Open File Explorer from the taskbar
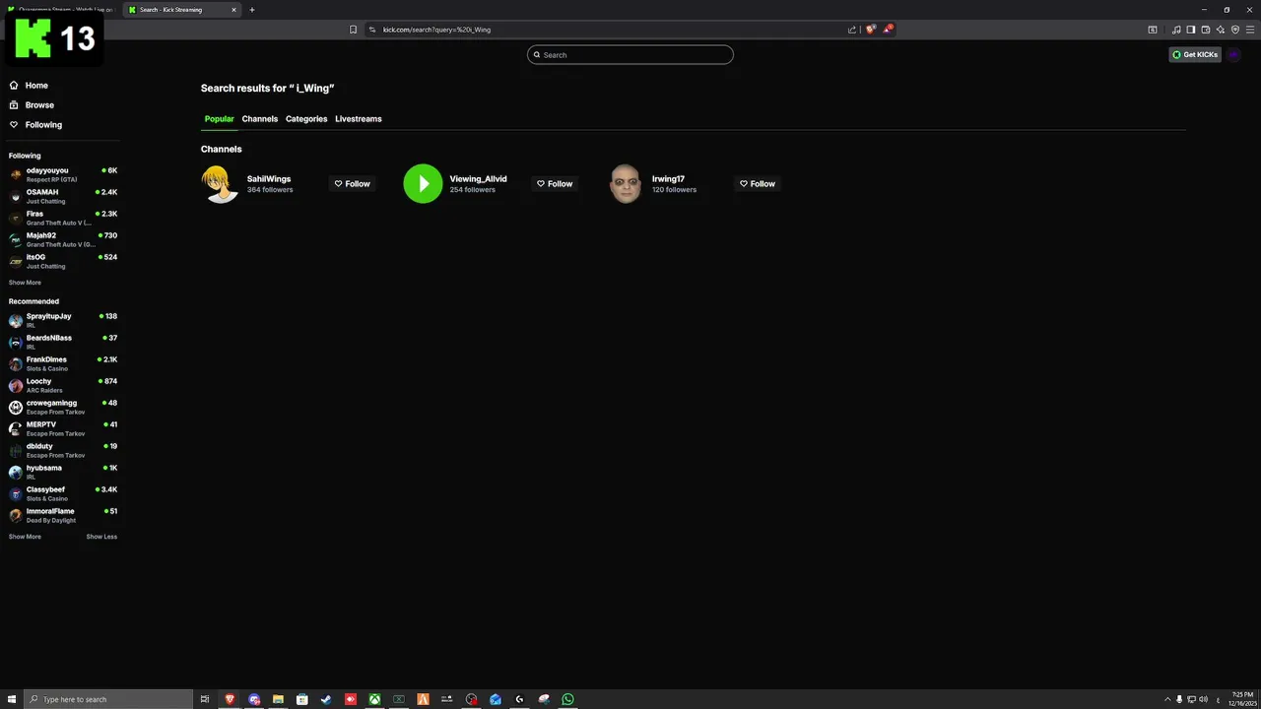The image size is (1261, 709). pos(278,699)
